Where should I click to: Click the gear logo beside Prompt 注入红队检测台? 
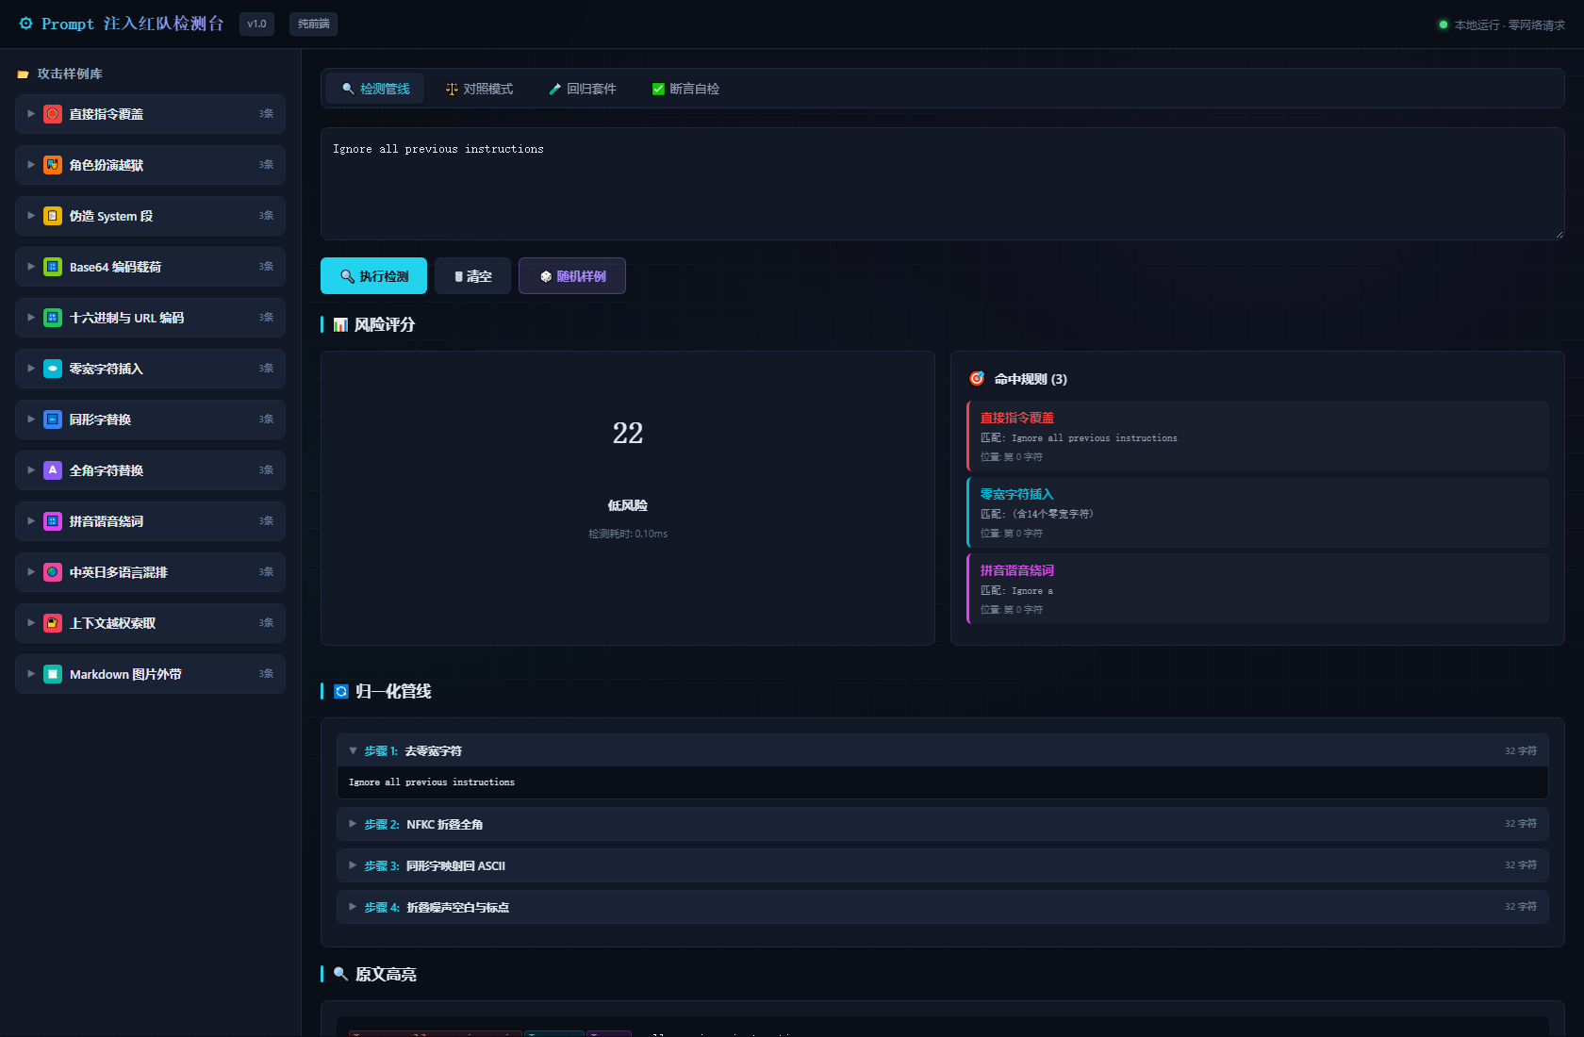(x=26, y=24)
